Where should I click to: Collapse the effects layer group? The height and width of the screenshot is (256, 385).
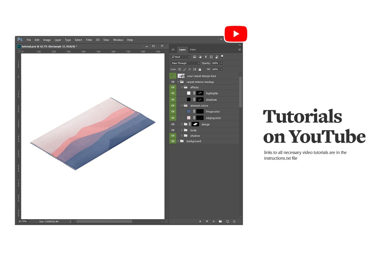[x=182, y=87]
